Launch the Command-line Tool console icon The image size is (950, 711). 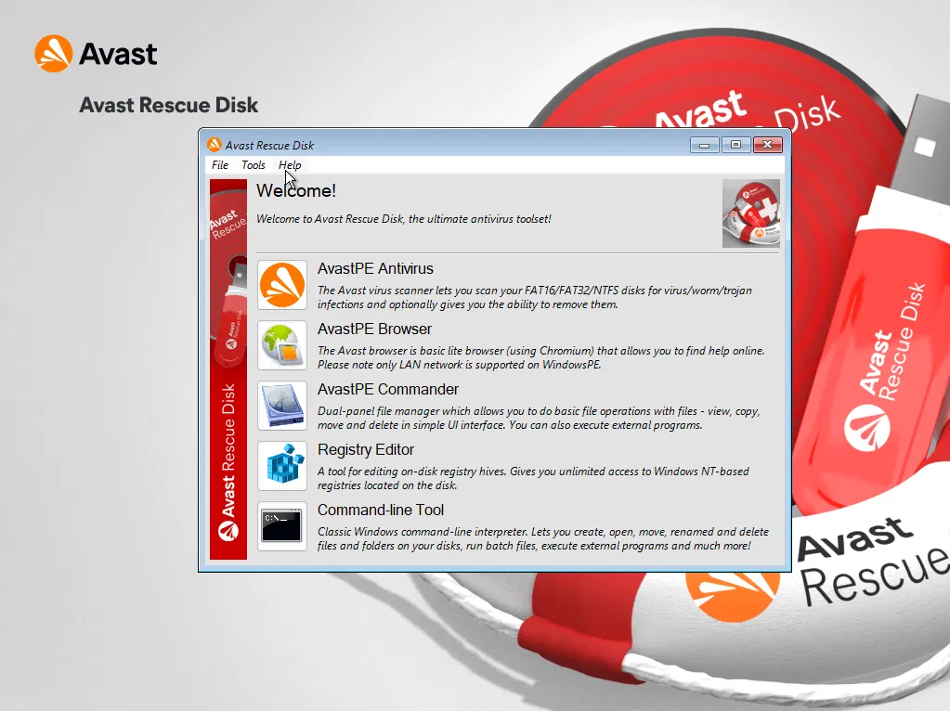(281, 525)
